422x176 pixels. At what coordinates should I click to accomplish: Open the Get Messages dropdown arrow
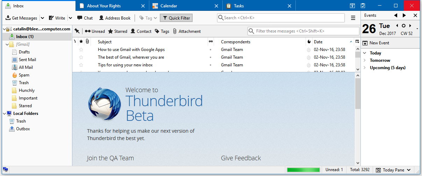click(42, 18)
